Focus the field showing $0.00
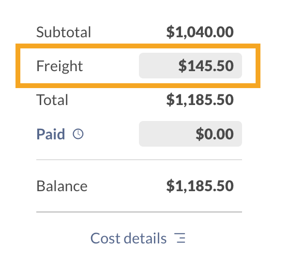The height and width of the screenshot is (272, 304). pyautogui.click(x=190, y=134)
